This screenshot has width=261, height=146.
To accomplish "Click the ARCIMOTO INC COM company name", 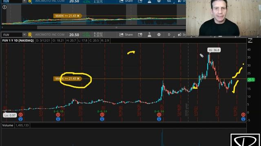I will click(50, 34).
